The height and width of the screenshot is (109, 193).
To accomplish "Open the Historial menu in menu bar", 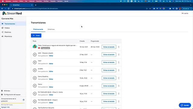I will 32,1.
